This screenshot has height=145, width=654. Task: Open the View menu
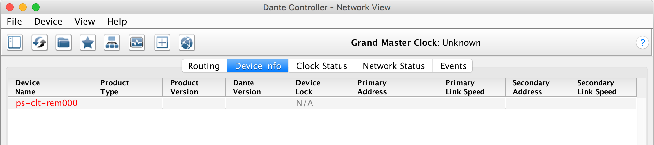click(x=85, y=21)
